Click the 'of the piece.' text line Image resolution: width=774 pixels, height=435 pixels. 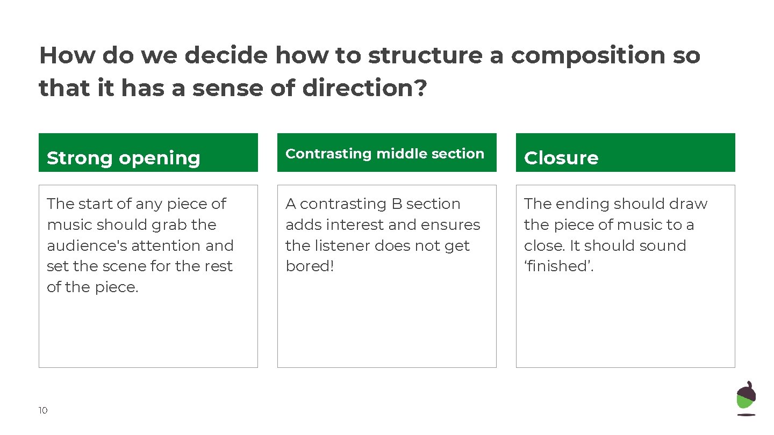pyautogui.click(x=92, y=287)
